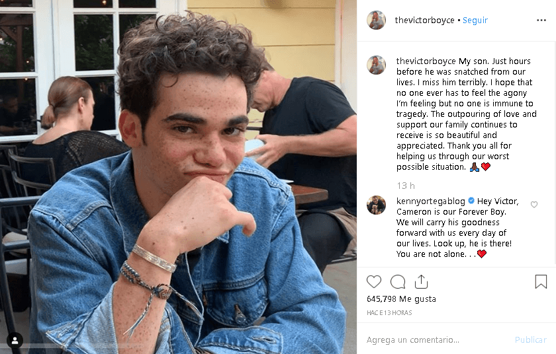The image size is (556, 354).
Task: Open the comment speech bubble icon
Action: [398, 282]
